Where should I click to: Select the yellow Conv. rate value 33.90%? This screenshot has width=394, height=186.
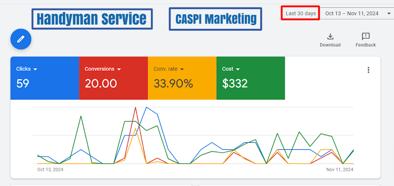[173, 83]
